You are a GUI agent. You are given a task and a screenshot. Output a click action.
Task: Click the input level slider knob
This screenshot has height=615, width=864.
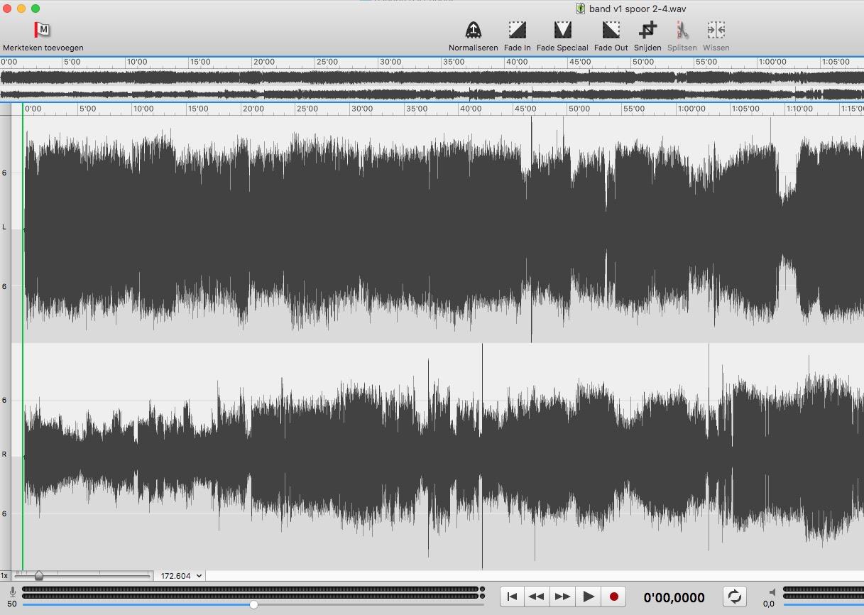[253, 604]
